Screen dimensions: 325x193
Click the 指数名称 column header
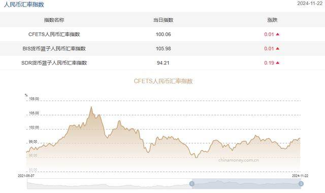click(54, 20)
